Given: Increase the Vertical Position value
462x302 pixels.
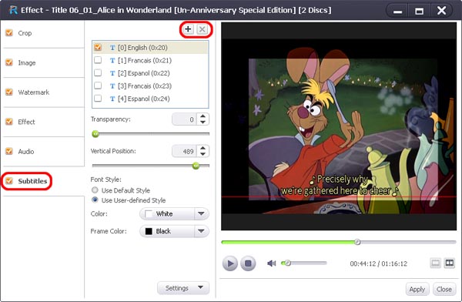Looking at the screenshot, I should click(x=203, y=148).
